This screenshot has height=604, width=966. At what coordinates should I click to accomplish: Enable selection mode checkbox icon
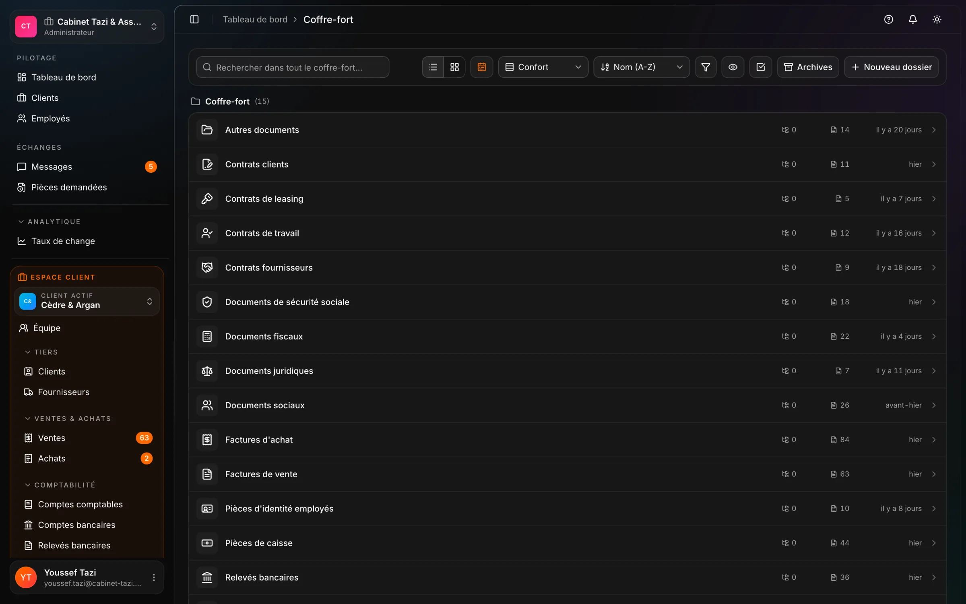[x=761, y=67]
